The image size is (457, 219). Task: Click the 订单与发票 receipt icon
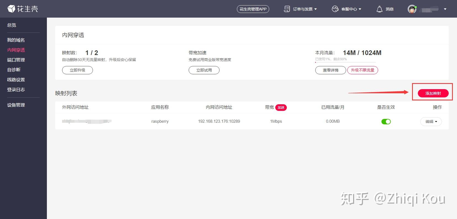tap(287, 9)
